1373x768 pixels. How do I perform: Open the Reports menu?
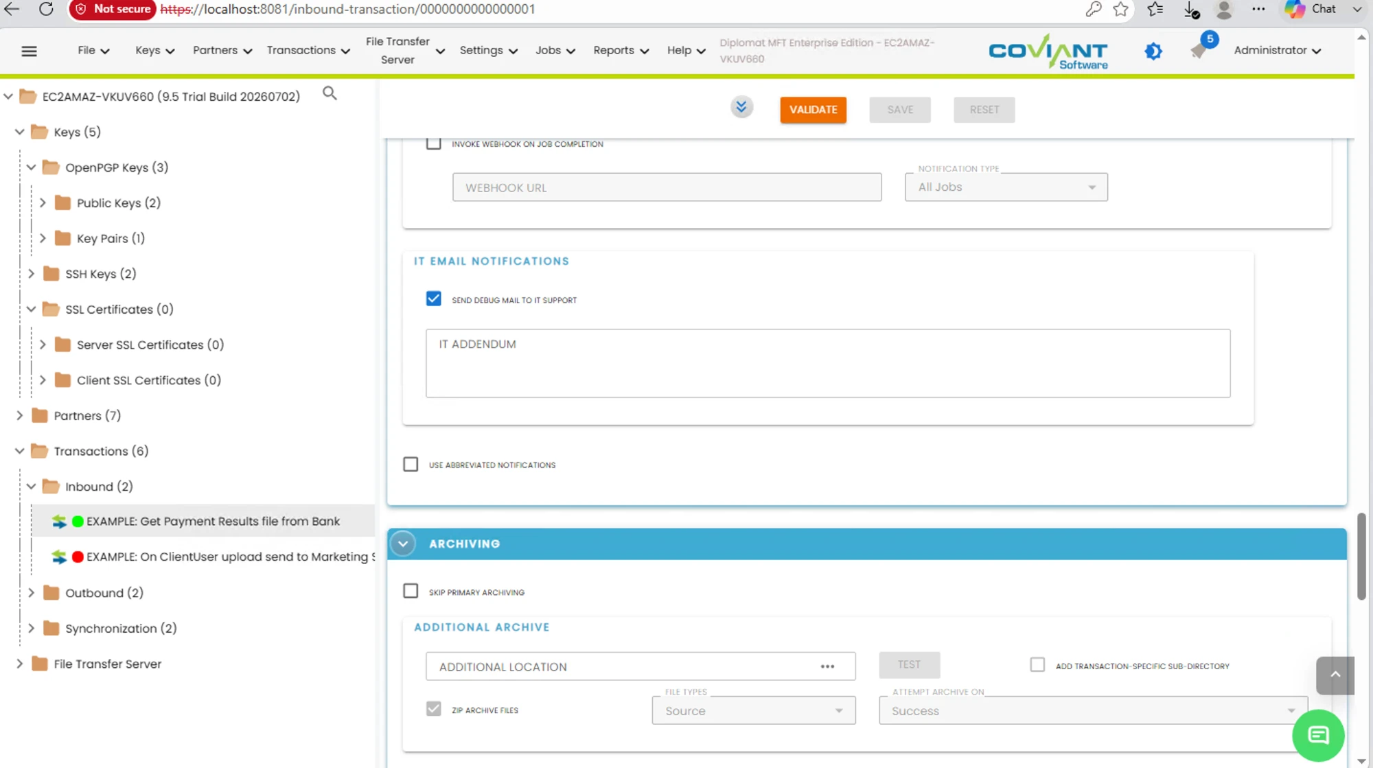(621, 50)
